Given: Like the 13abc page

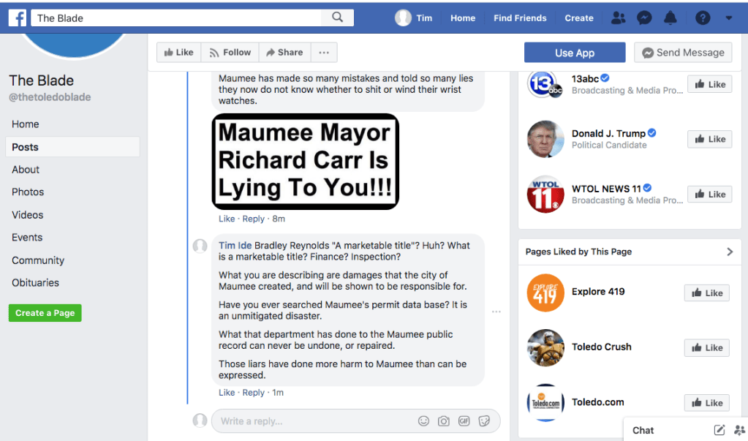Looking at the screenshot, I should pos(709,84).
